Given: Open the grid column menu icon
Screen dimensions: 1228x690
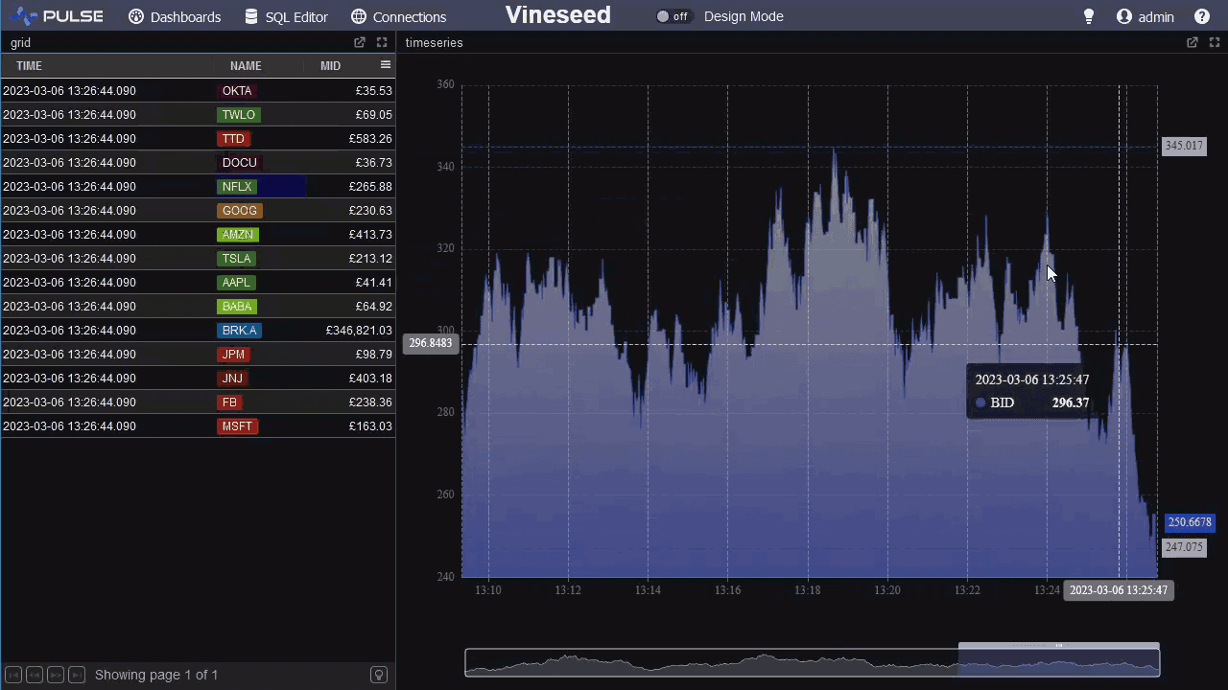Looking at the screenshot, I should pyautogui.click(x=386, y=65).
